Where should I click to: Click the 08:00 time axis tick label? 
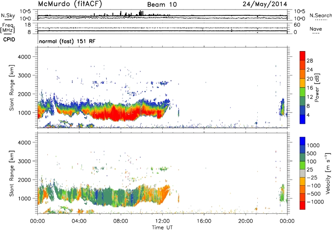120,221
